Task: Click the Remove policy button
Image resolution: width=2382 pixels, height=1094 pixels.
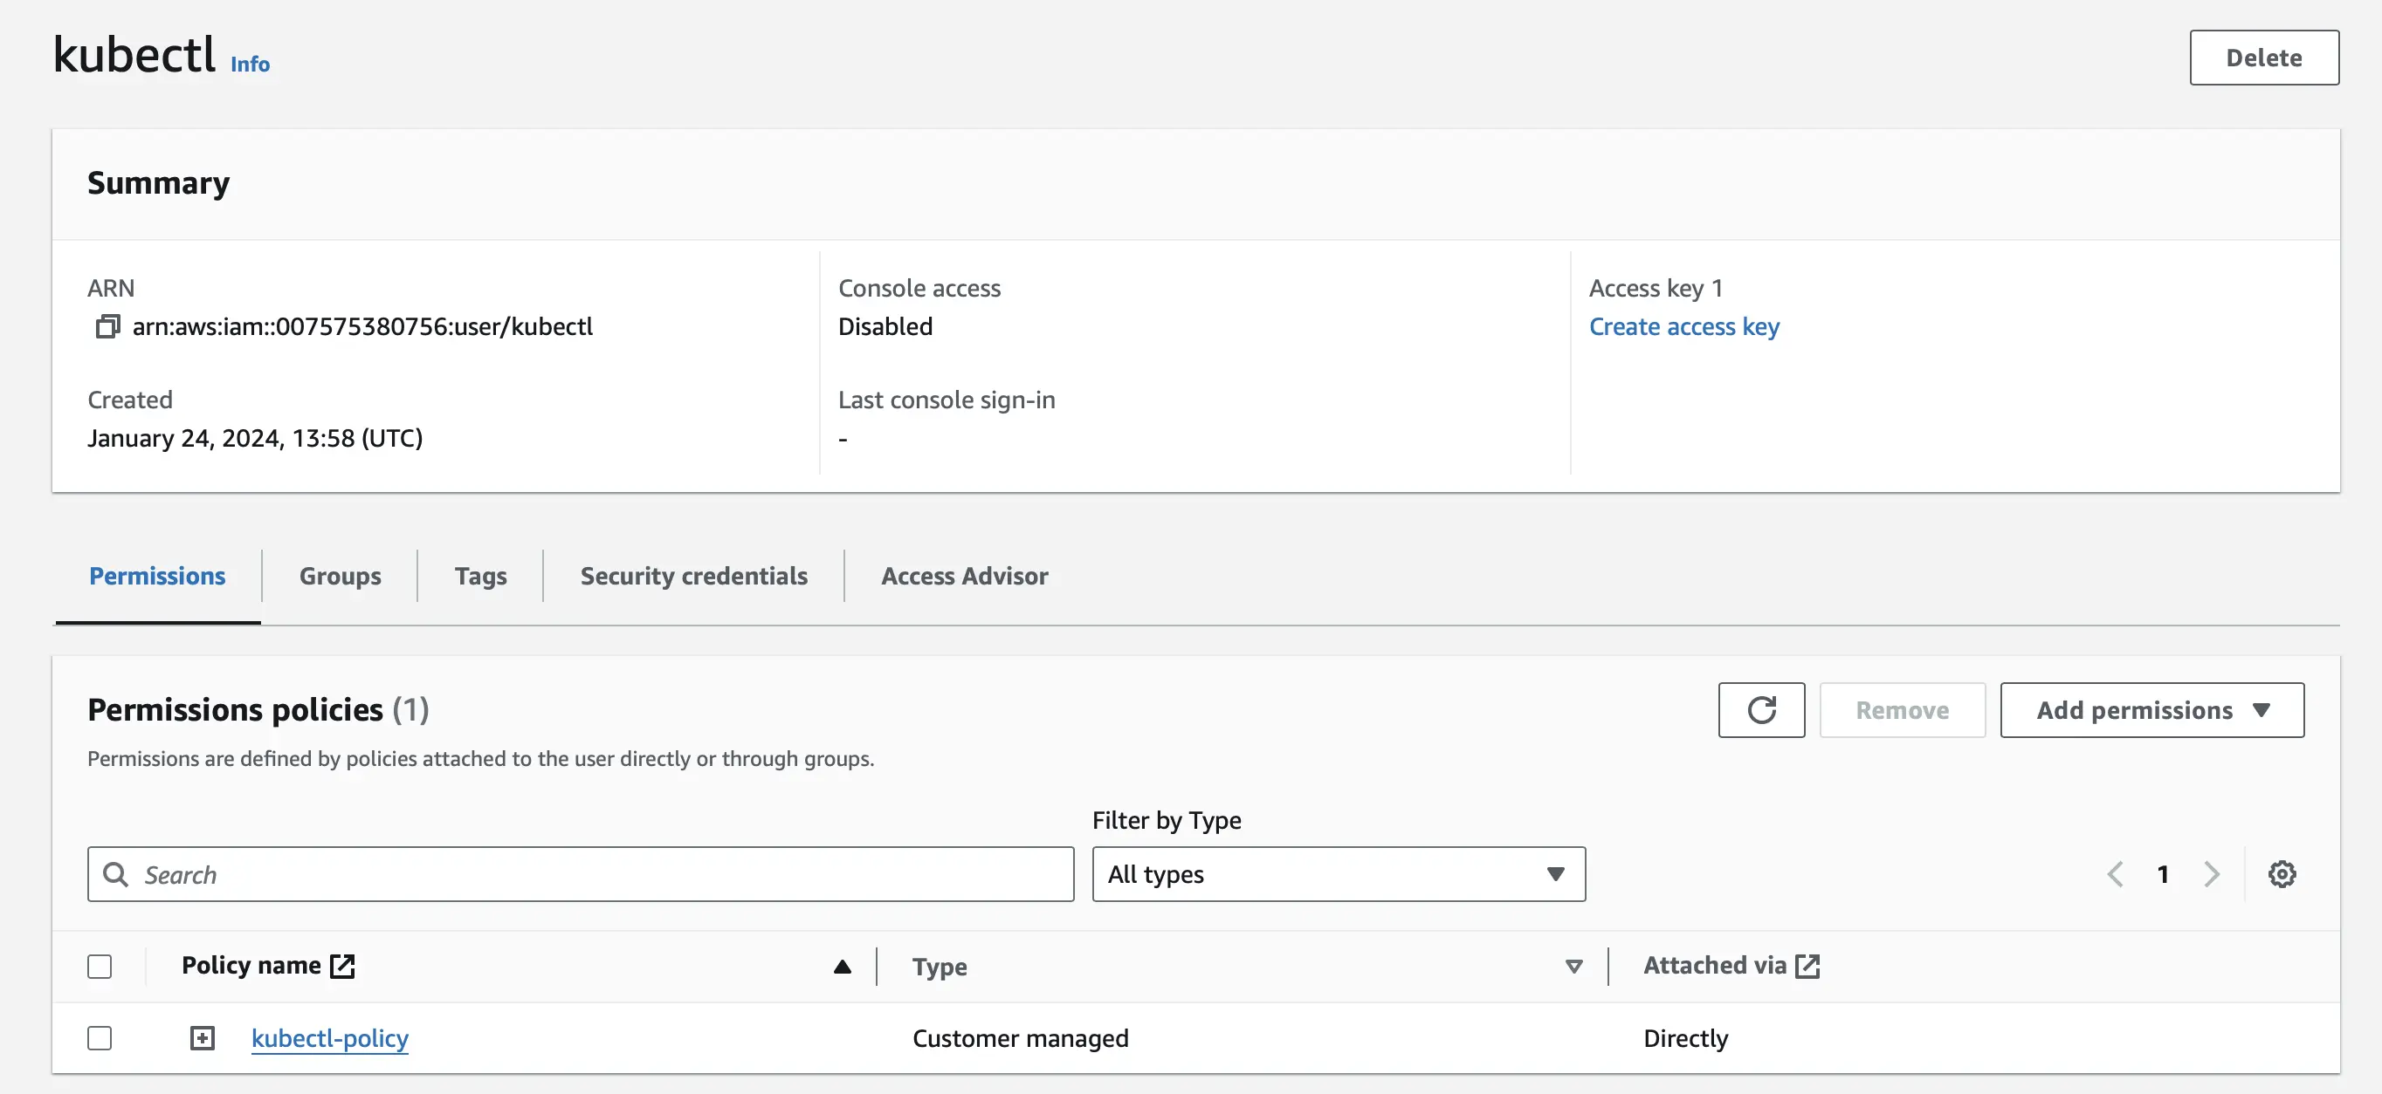Action: pos(1901,709)
